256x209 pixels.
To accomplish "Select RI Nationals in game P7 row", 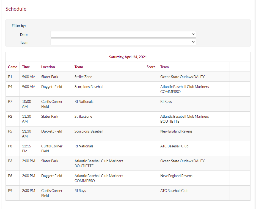I will click(84, 101).
